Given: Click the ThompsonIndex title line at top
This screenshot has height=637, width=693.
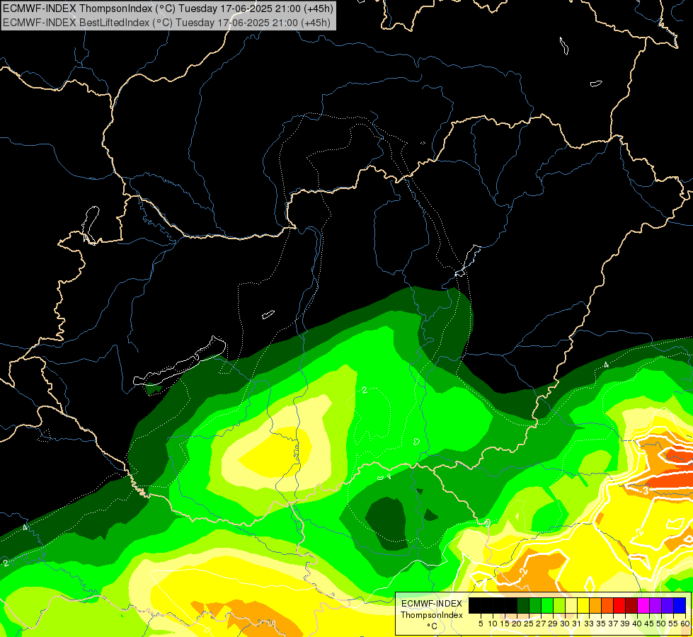Looking at the screenshot, I should tap(168, 8).
